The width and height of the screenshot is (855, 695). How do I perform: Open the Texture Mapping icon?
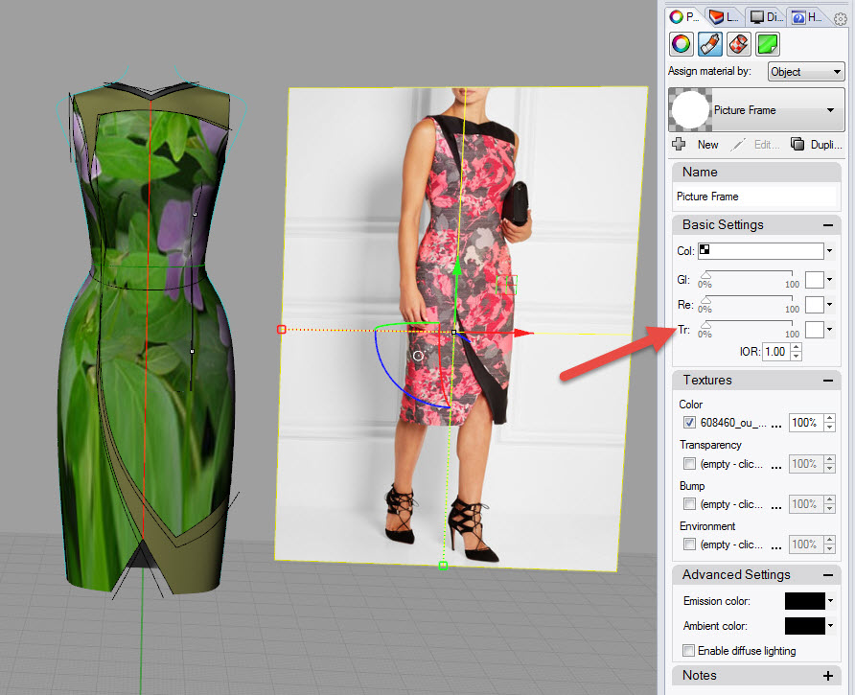pyautogui.click(x=738, y=44)
